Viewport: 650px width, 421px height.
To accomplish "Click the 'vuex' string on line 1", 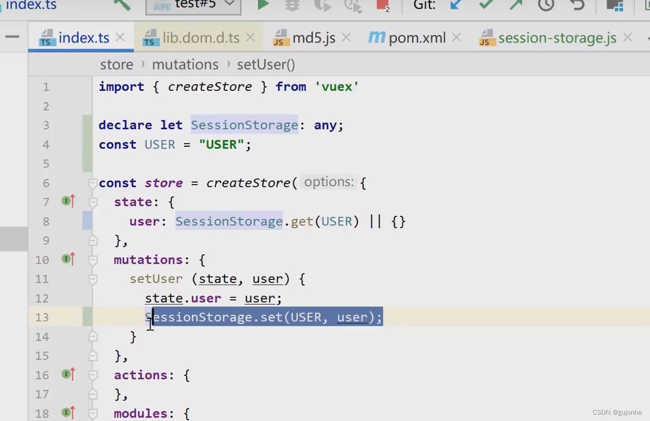I will (337, 87).
